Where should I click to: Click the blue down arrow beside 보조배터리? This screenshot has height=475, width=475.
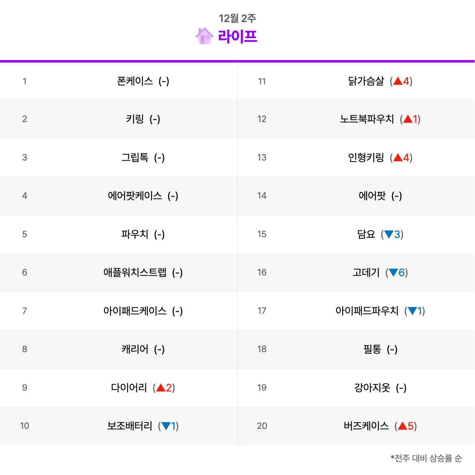(x=166, y=426)
